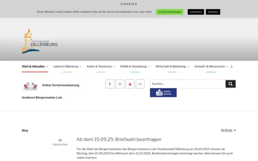Click the 12 September post date
This screenshot has height=161, width=258.
[x=60, y=142]
